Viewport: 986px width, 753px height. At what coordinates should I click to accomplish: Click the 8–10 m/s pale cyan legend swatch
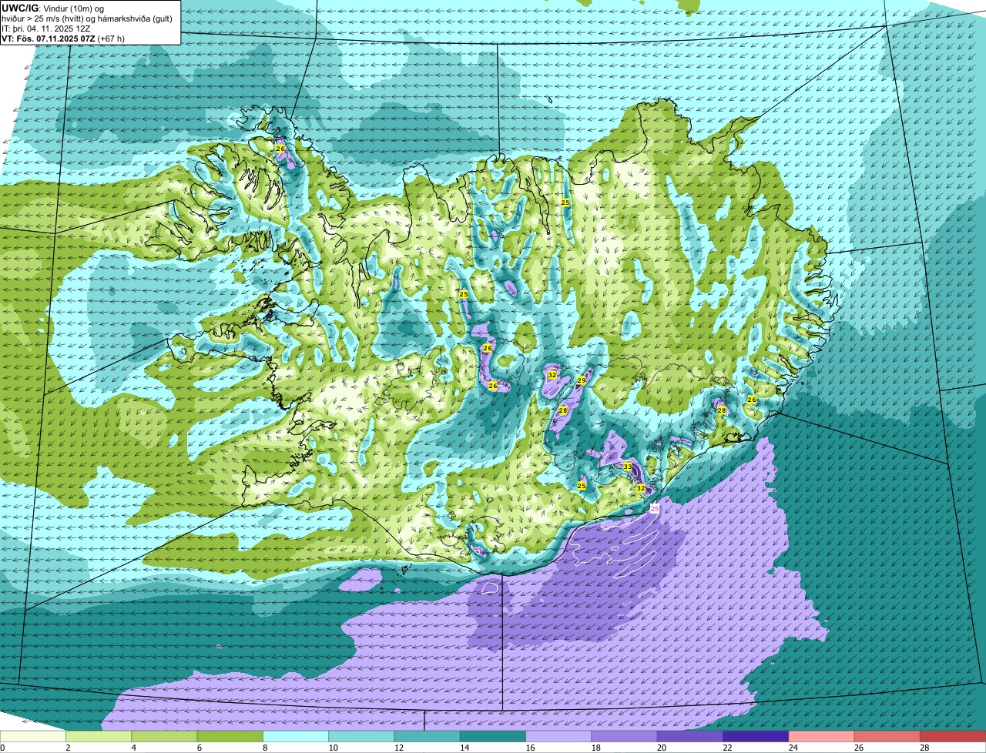296,737
